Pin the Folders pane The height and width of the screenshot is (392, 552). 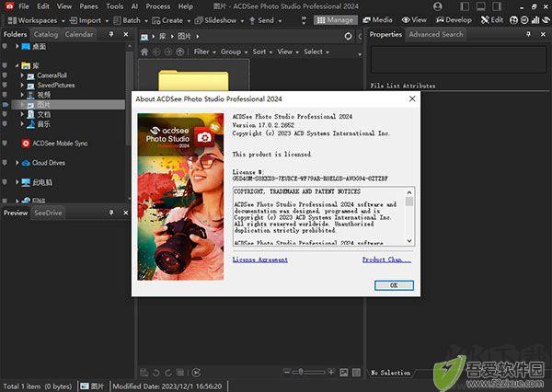(111, 34)
